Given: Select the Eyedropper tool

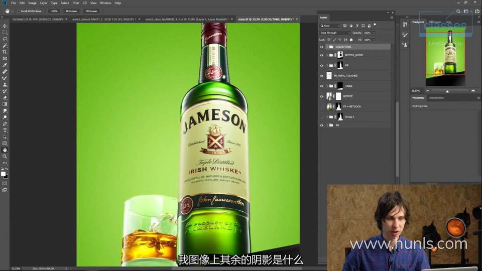Looking at the screenshot, I should 5,65.
